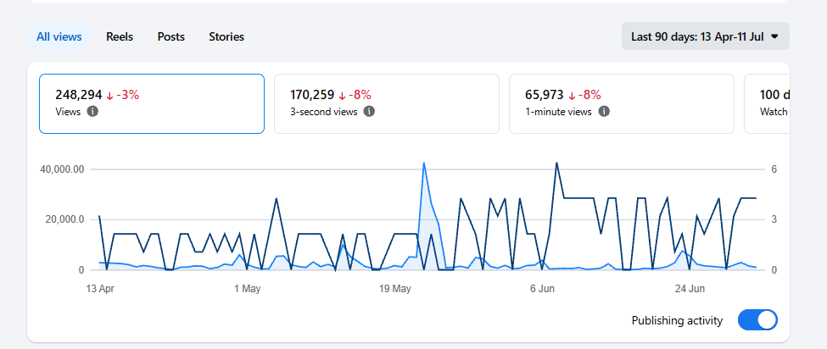Open the info icon for 1-minute views
Screen dimensions: 827x349
[x=605, y=112]
